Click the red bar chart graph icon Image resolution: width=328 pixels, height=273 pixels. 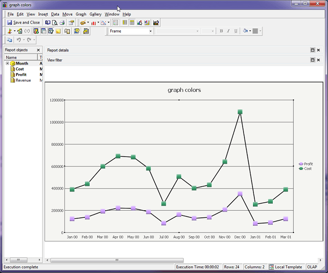coord(93,22)
